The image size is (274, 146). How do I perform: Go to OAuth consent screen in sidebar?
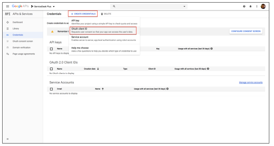pos(23,41)
